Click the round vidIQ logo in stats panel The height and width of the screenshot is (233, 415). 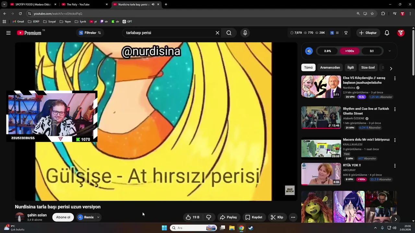[x=309, y=51]
